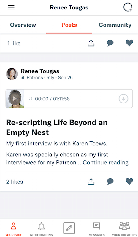
Task: Share the post with 1 like
Action: (91, 43)
